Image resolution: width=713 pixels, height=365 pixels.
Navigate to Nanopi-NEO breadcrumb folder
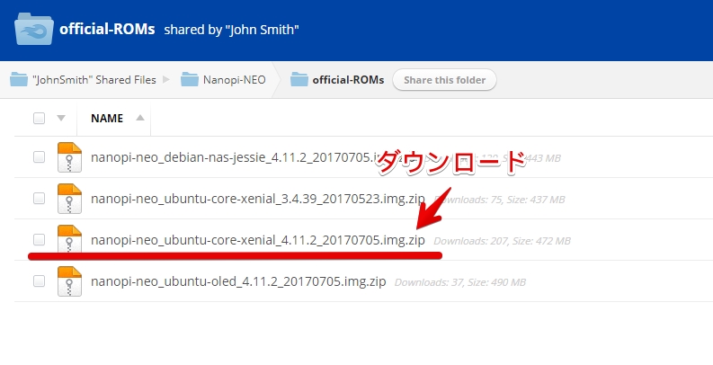point(234,79)
